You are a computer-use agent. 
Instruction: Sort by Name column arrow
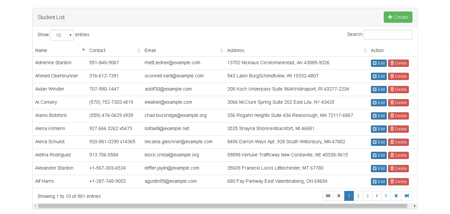point(83,50)
